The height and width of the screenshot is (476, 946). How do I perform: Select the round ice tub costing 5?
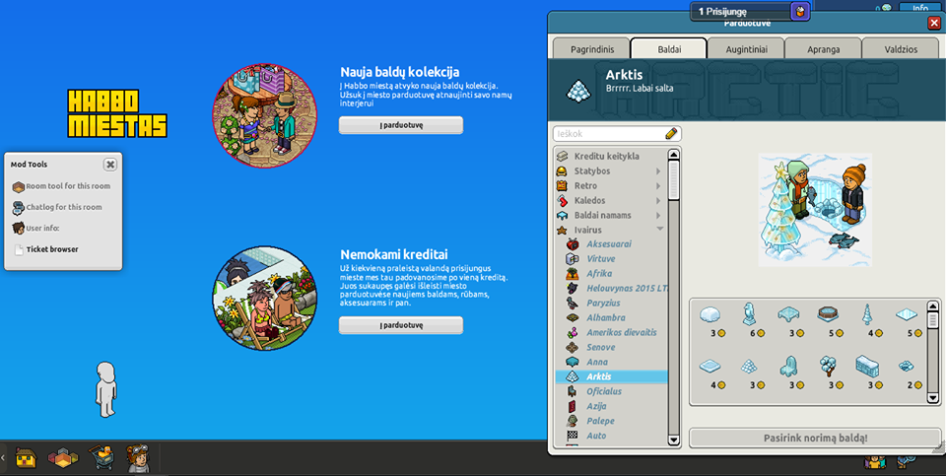tap(828, 313)
